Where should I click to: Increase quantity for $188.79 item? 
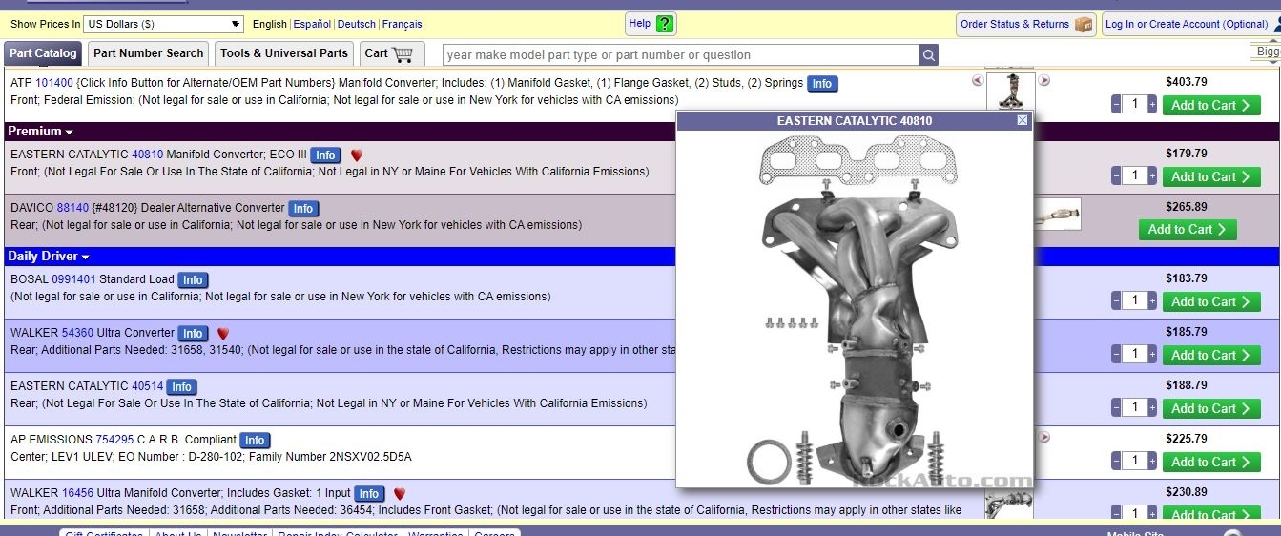coord(1152,409)
